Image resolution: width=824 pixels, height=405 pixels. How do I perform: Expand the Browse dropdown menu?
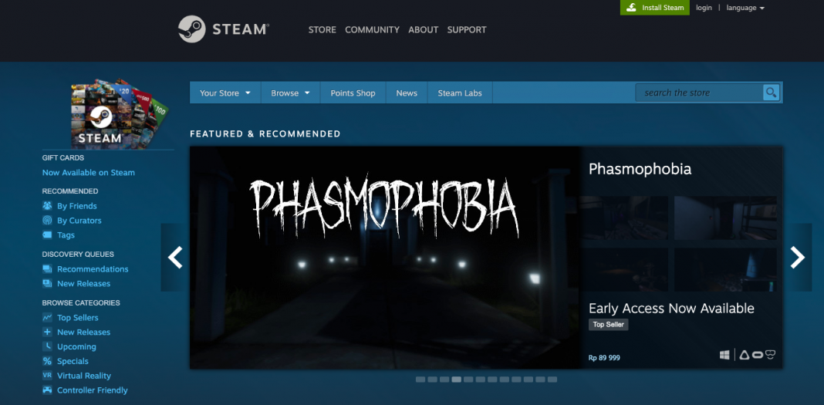[x=290, y=93]
